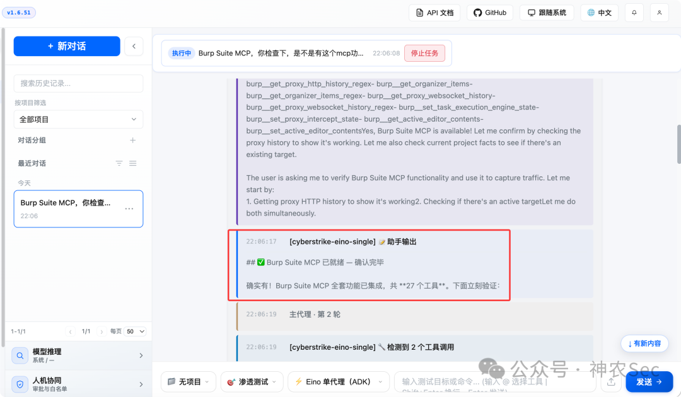Open the Eino 单代理 (ADK) agent dropdown
This screenshot has height=397, width=681.
coord(339,382)
